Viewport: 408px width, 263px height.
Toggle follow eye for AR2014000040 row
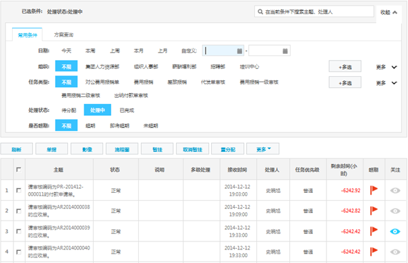tap(395, 252)
